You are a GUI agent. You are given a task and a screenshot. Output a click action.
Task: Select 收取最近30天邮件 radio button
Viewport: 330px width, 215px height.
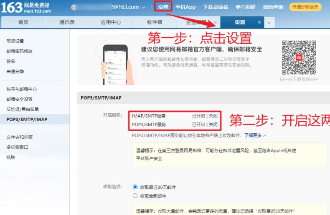135,187
